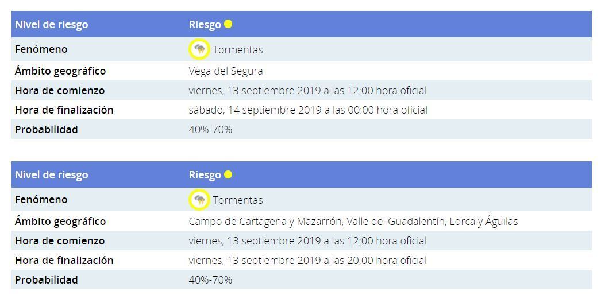
Task: Click the 'Tormentas' label in the upper table
Action: click(237, 50)
